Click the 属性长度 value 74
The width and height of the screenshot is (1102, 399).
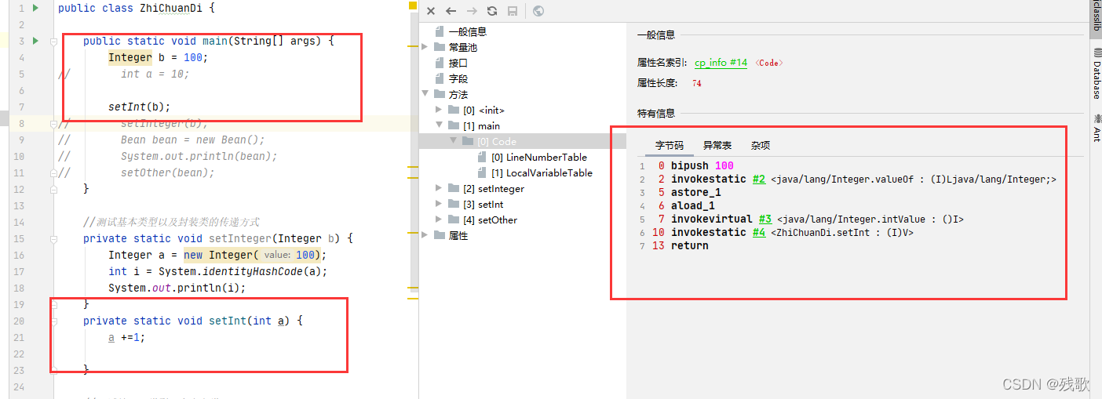point(697,83)
